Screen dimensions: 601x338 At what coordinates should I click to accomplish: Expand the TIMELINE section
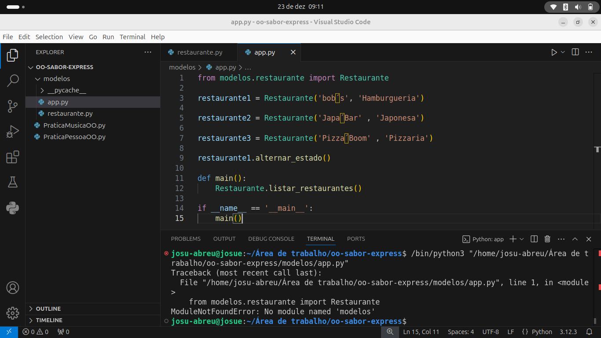(x=93, y=320)
